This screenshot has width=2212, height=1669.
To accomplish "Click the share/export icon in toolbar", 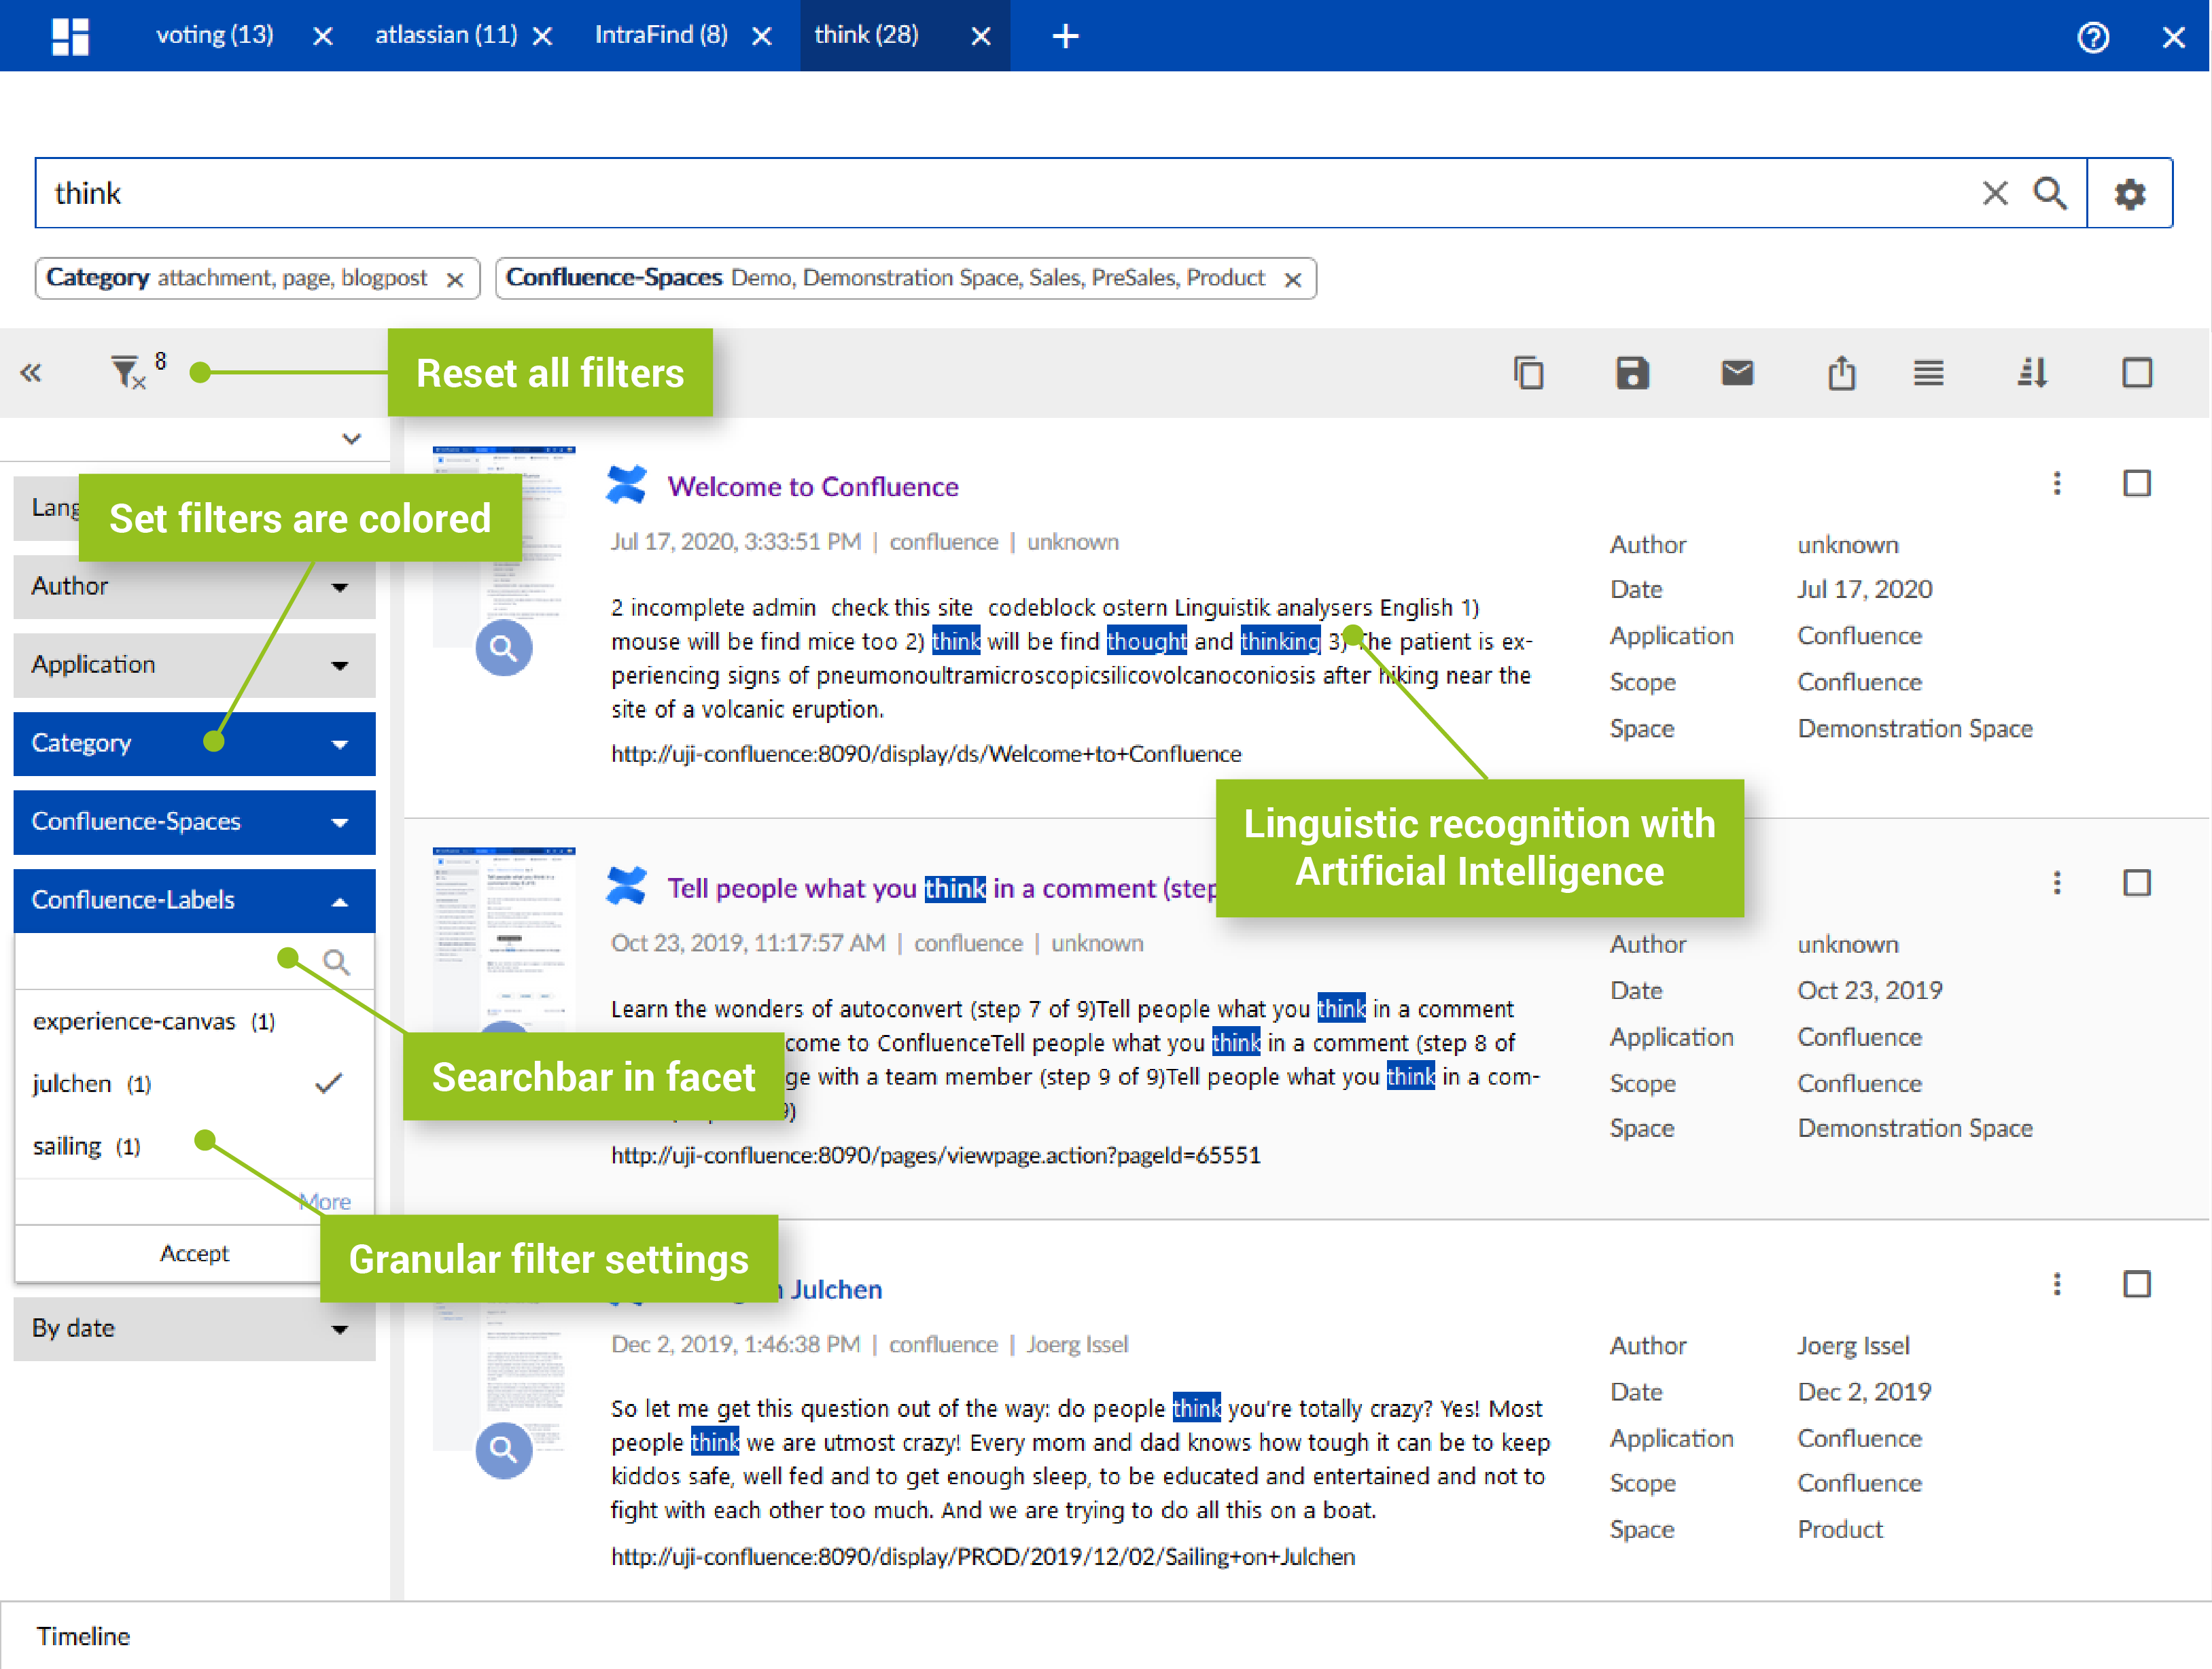I will coord(1841,374).
